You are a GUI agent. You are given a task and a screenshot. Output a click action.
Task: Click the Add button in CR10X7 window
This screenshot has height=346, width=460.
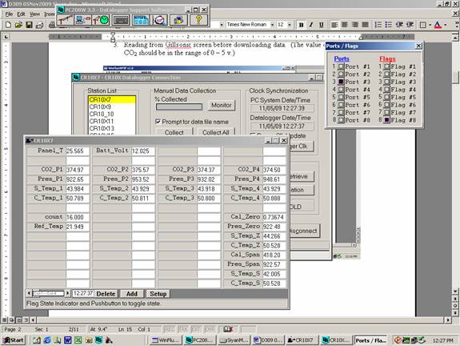pos(132,294)
